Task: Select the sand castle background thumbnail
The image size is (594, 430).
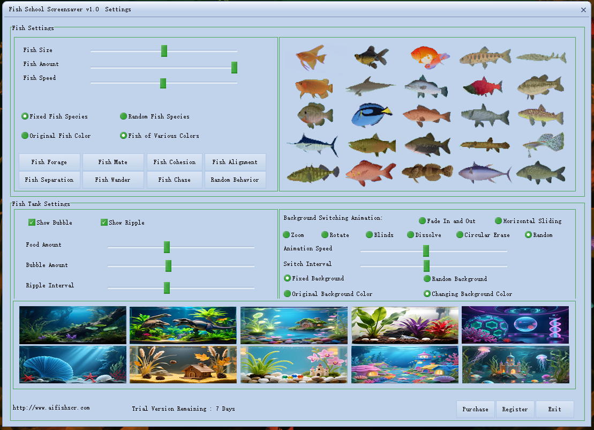Action: click(x=294, y=365)
